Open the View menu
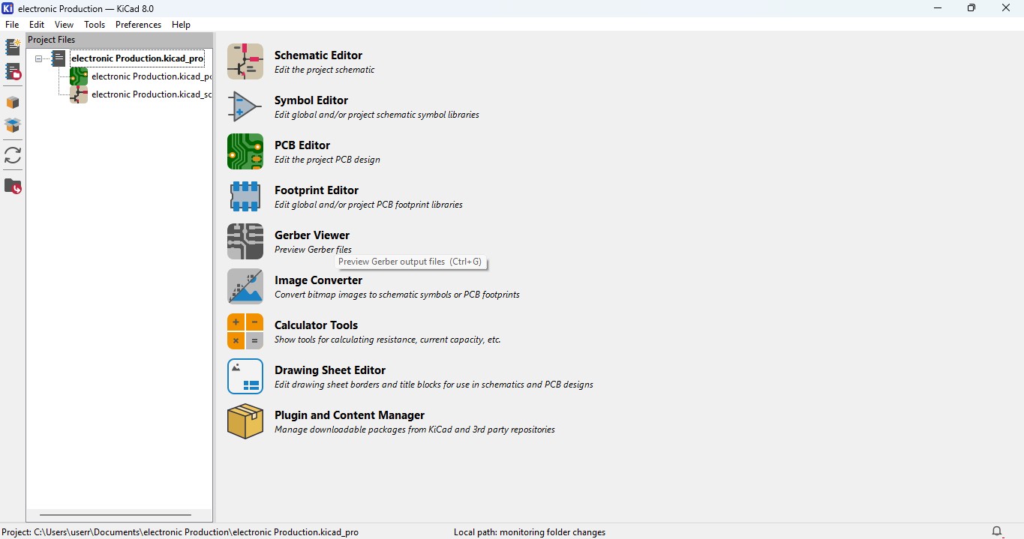The width and height of the screenshot is (1024, 539). (x=65, y=25)
